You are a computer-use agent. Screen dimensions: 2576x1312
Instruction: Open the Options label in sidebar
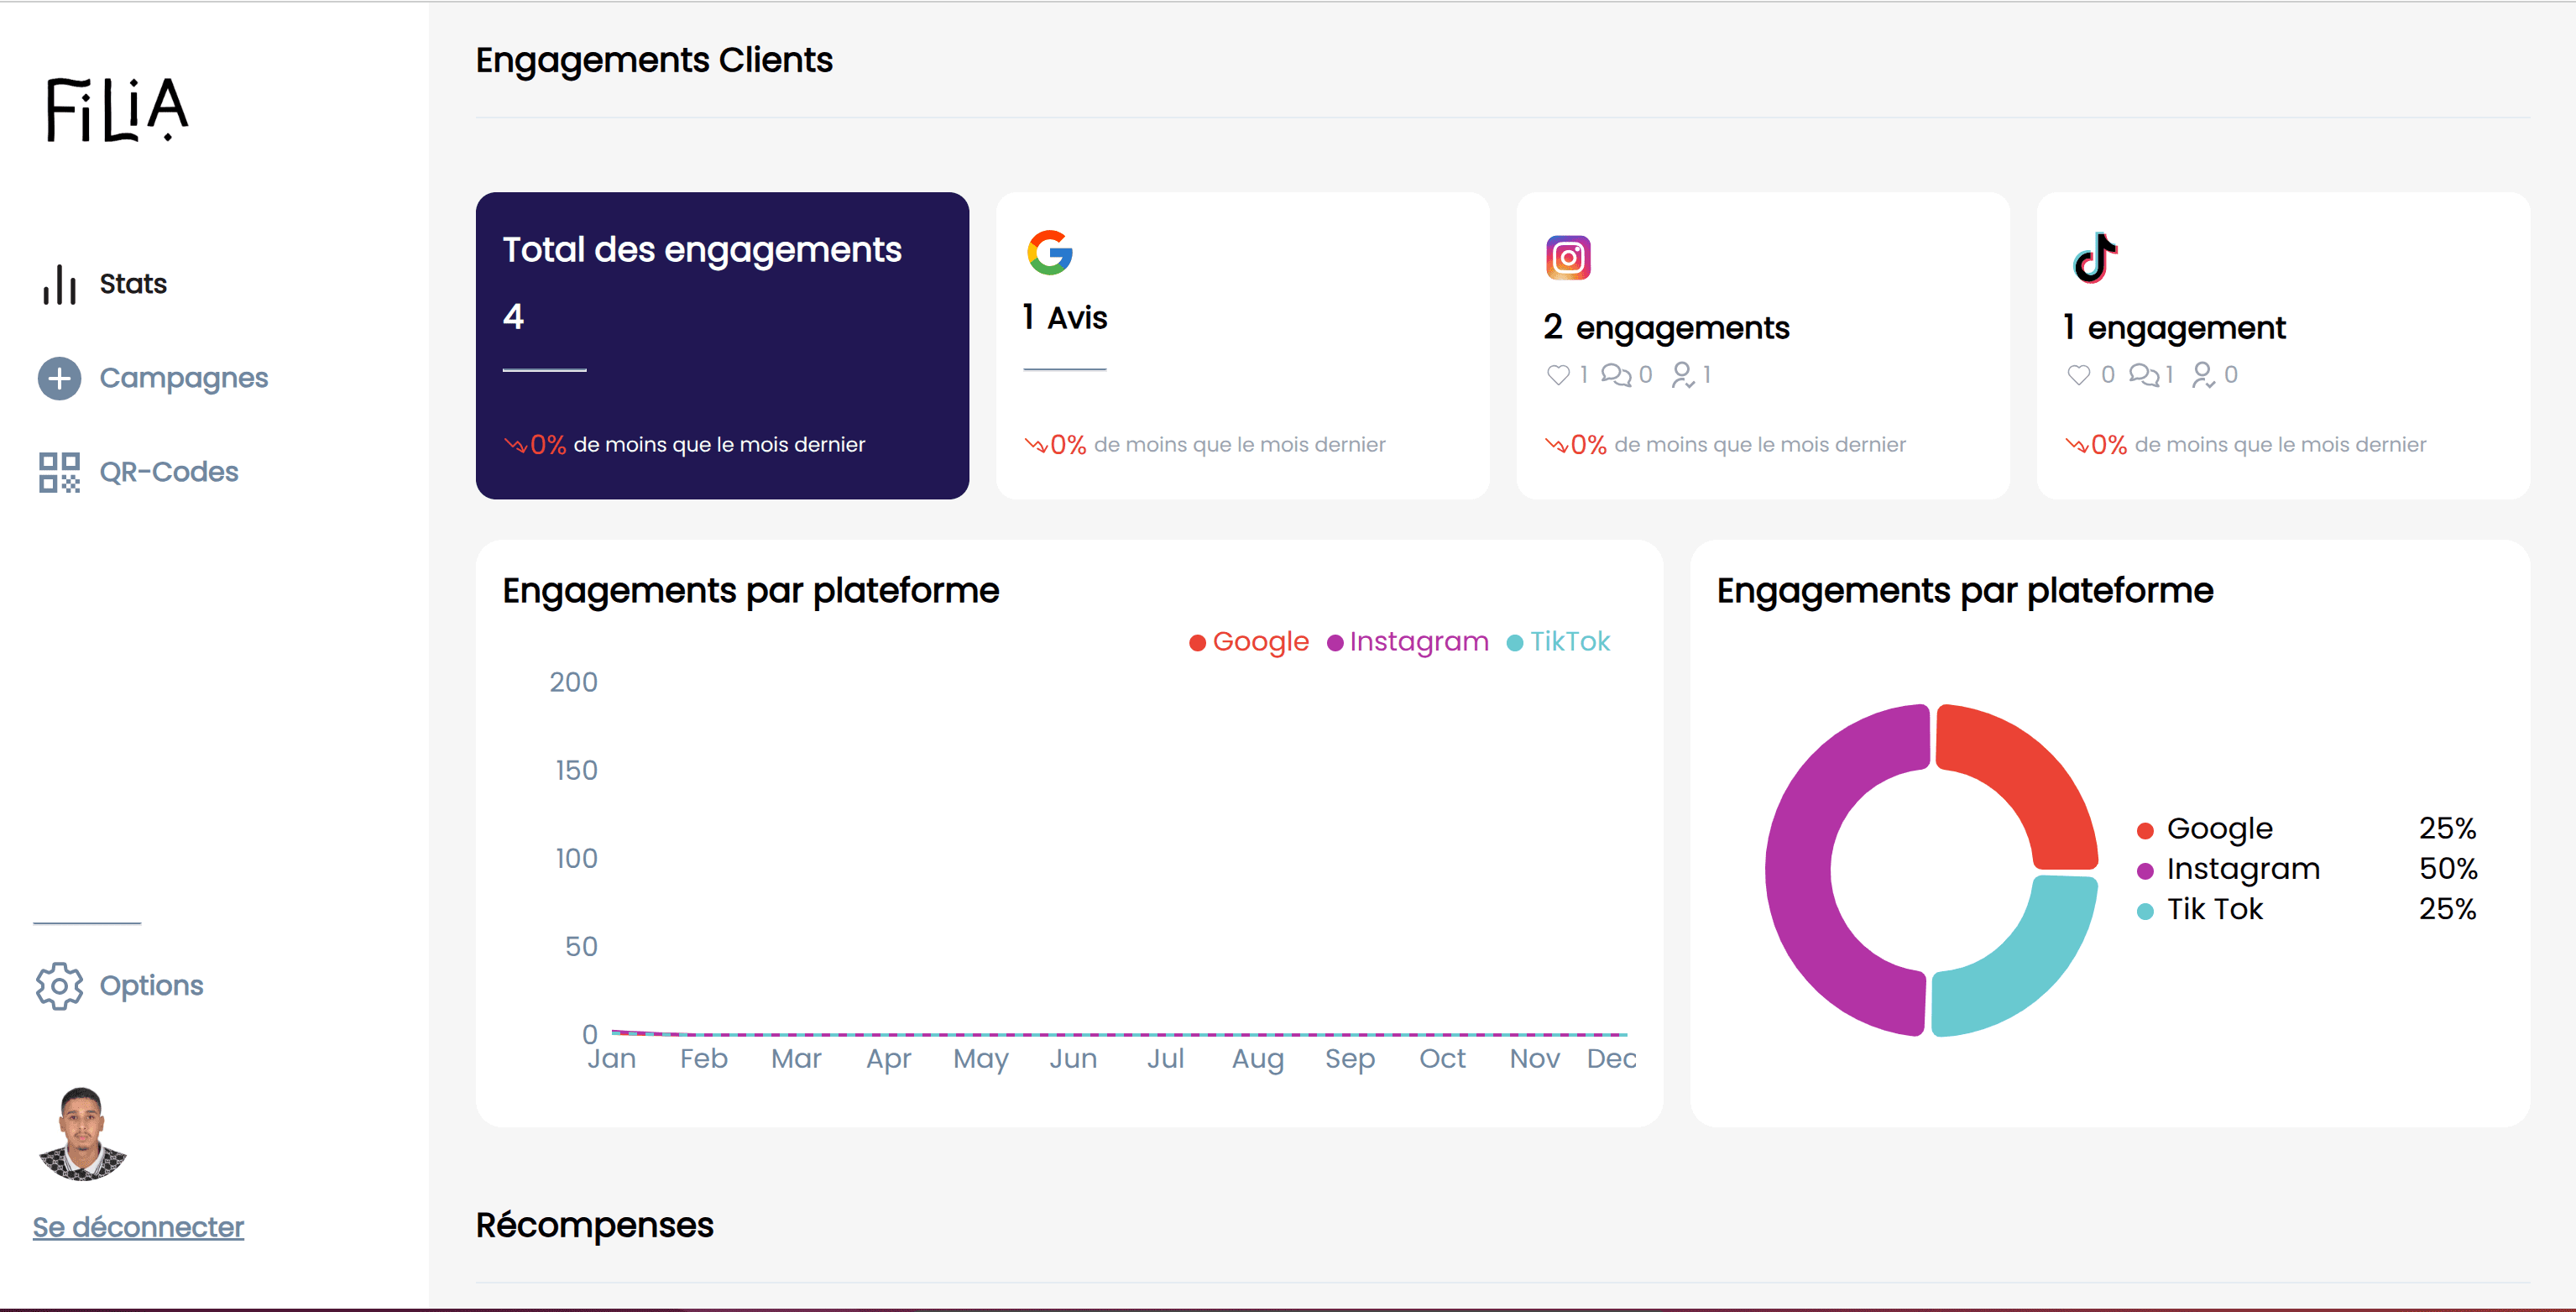click(x=151, y=986)
